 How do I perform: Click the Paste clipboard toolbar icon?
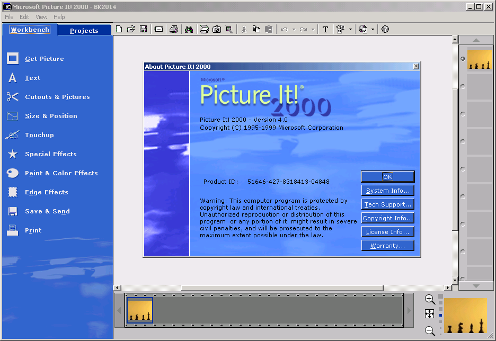point(269,30)
